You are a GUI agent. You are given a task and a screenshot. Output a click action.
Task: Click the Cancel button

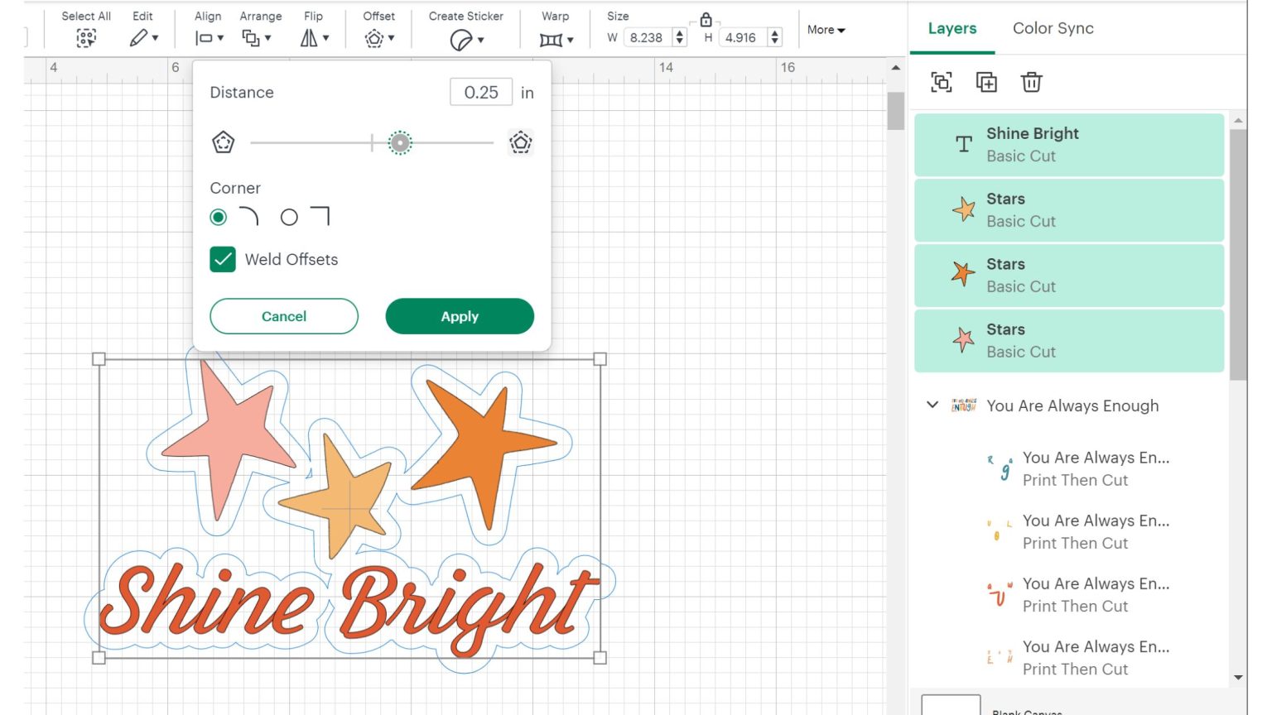point(283,316)
